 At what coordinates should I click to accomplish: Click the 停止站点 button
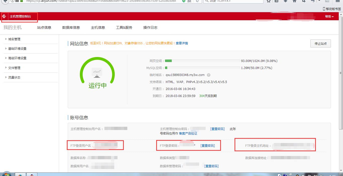[x=320, y=43]
